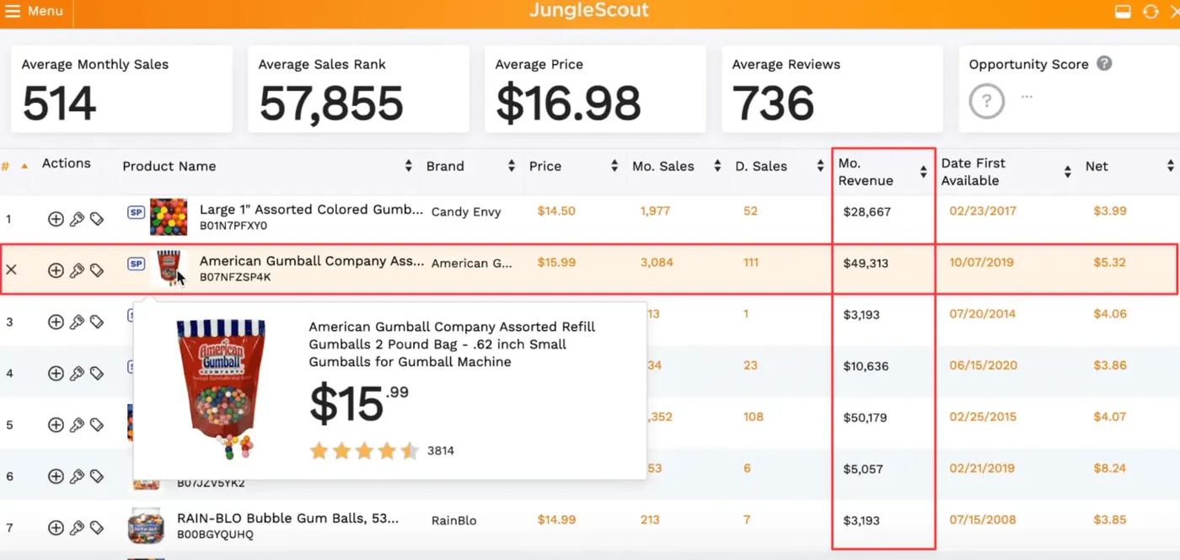The width and height of the screenshot is (1180, 560).
Task: Sort by the Mo. Sales column arrows
Action: (x=717, y=166)
